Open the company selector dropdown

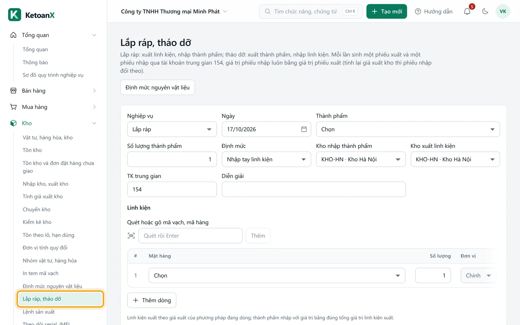174,11
